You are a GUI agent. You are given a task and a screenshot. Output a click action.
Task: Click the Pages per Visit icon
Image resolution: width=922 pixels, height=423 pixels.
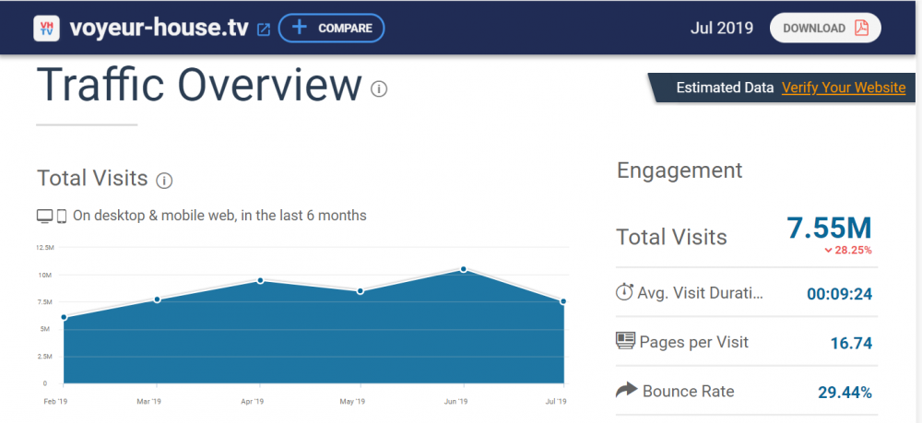[x=626, y=341]
